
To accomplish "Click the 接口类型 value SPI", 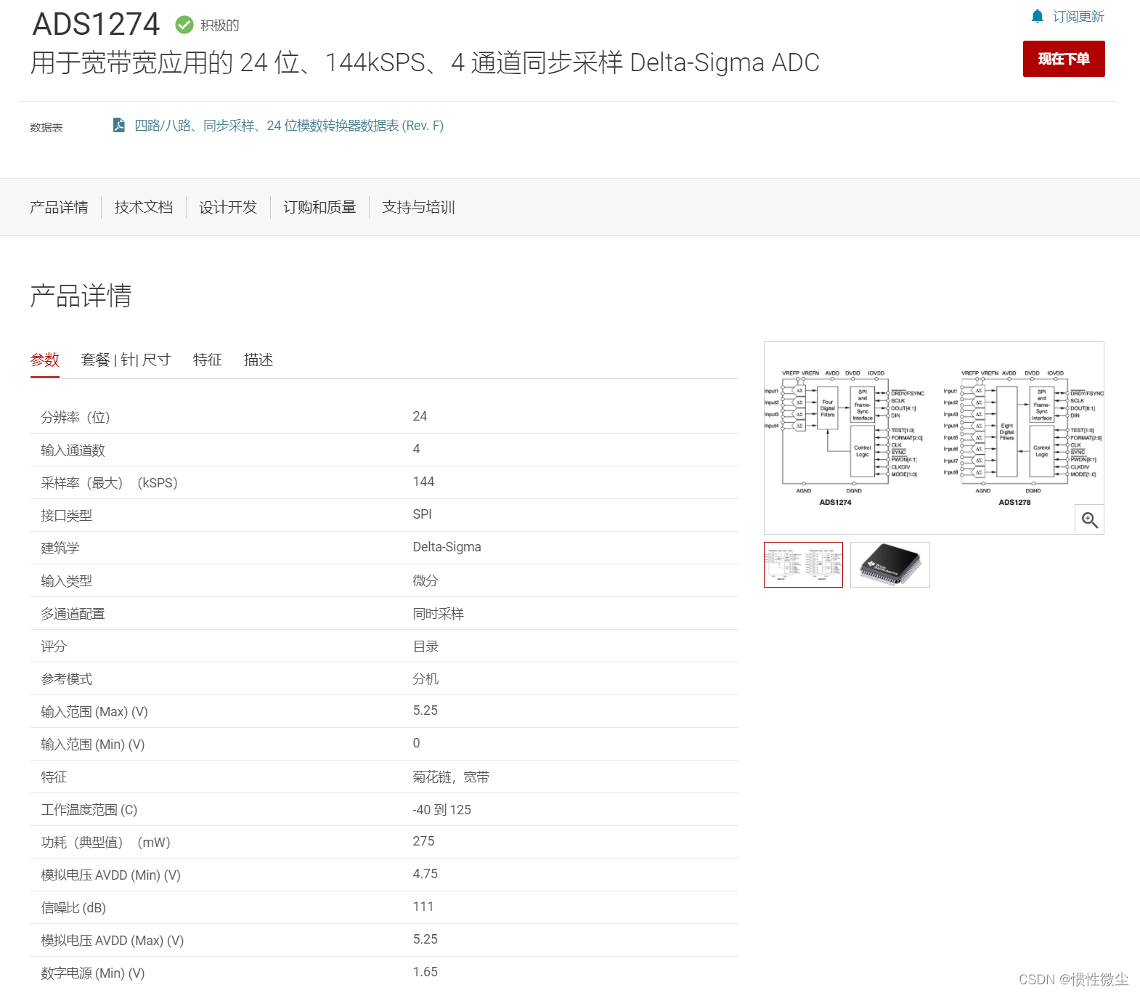I will coord(422,514).
